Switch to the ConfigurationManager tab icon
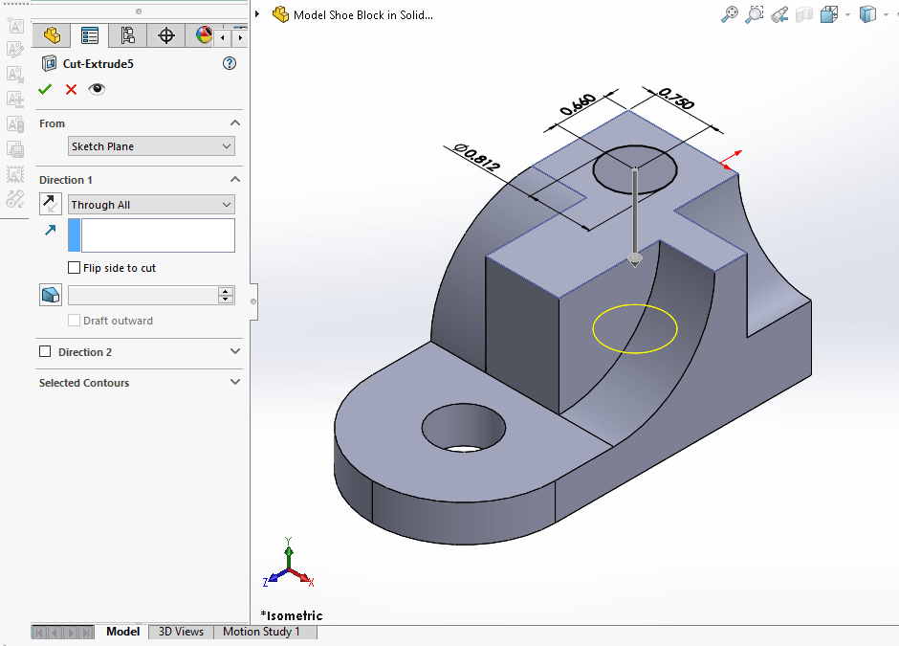 coord(127,36)
